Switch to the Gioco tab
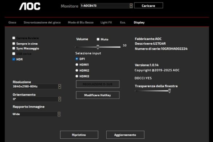Image resolution: width=213 pixels, height=142 pixels. pyautogui.click(x=12, y=23)
